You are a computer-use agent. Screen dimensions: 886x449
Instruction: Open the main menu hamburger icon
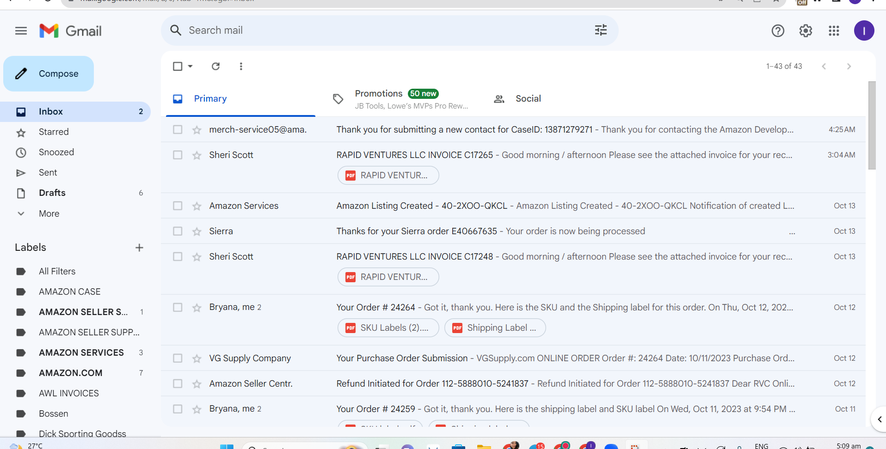[21, 31]
